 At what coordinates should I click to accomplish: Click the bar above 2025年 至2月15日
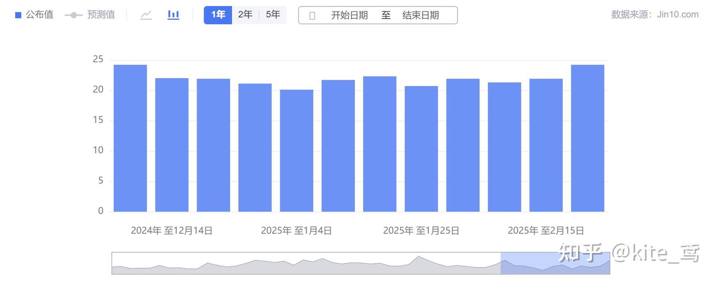[x=545, y=145]
